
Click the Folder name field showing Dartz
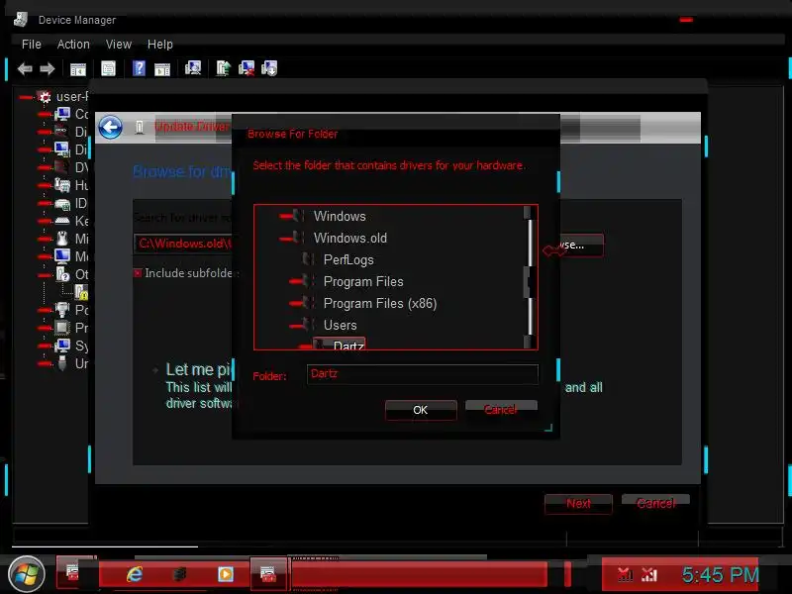(423, 374)
